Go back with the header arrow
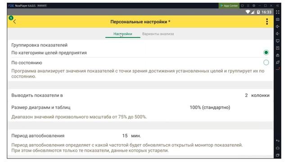Screen dimensions: 288x162 pyautogui.click(x=14, y=22)
